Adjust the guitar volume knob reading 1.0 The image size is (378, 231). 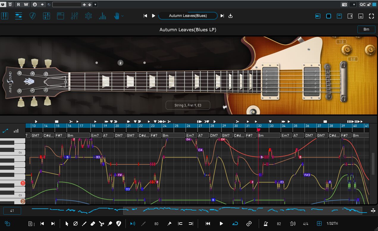pos(346,49)
